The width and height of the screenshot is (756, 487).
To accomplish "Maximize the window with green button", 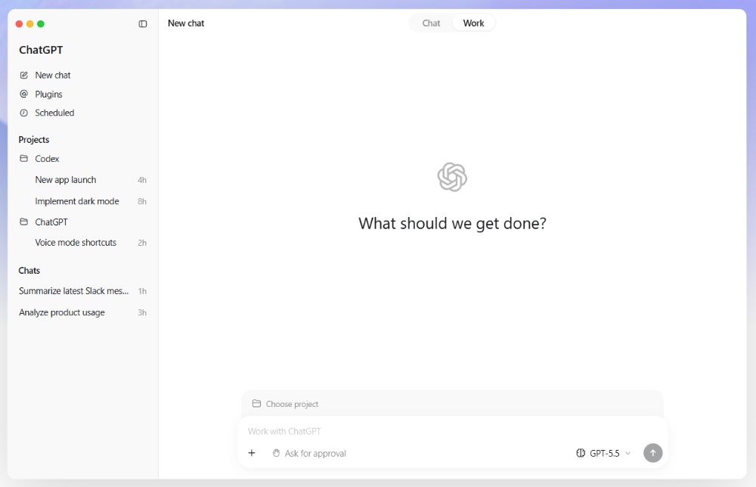I will click(41, 23).
